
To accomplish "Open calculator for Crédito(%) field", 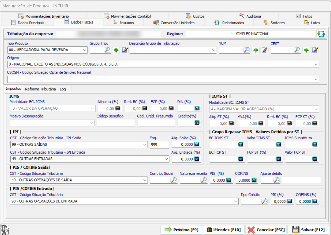I will tap(197, 123).
